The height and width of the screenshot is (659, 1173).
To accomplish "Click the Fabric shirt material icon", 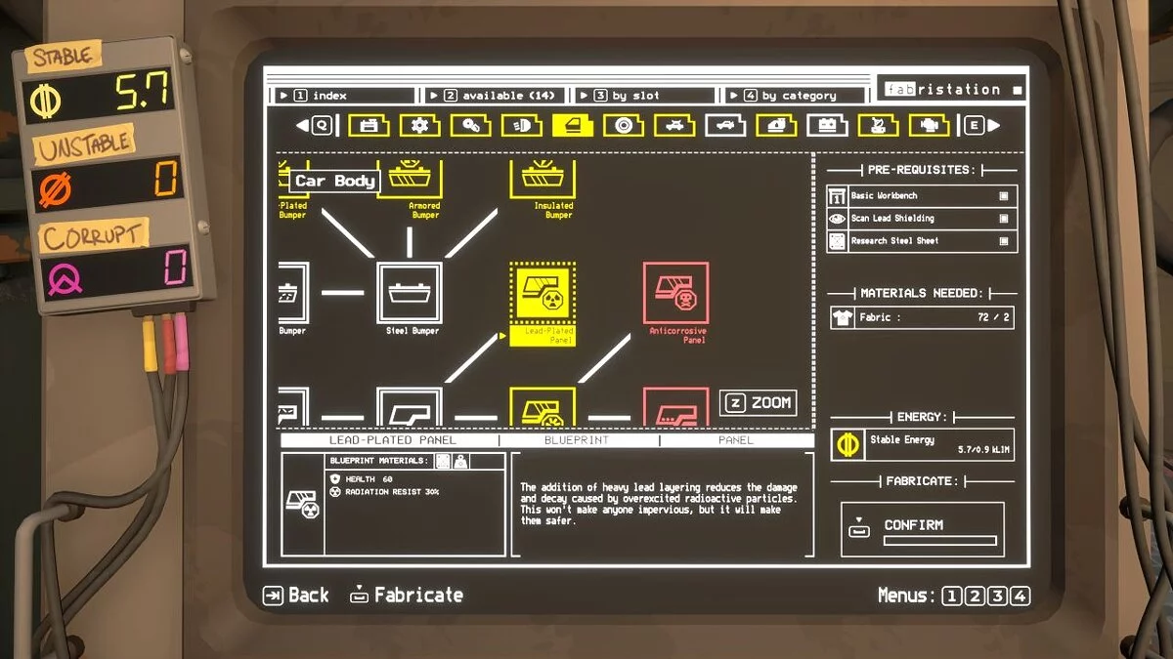I will pos(843,317).
